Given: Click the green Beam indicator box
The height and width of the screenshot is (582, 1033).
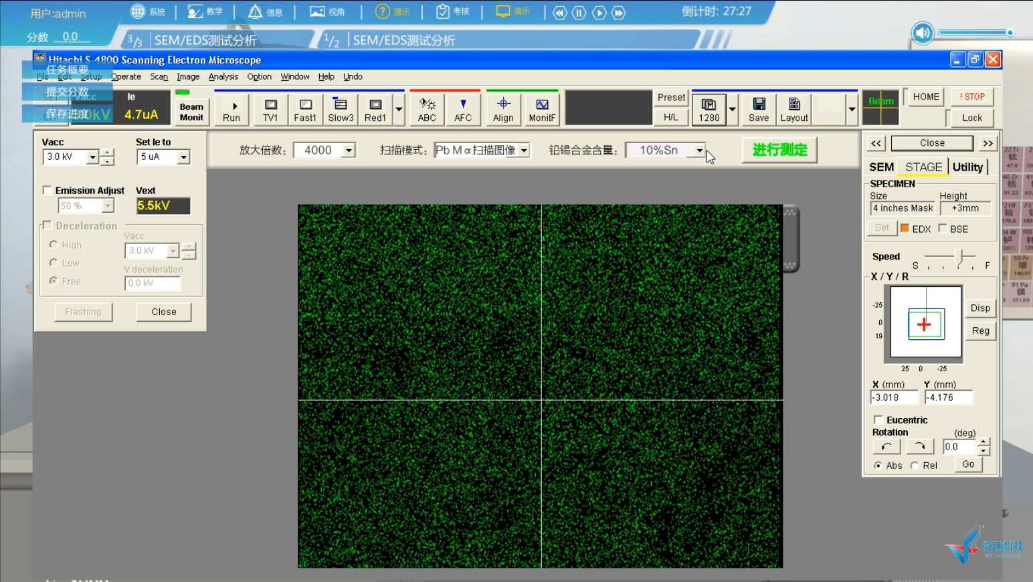Looking at the screenshot, I should tap(880, 107).
